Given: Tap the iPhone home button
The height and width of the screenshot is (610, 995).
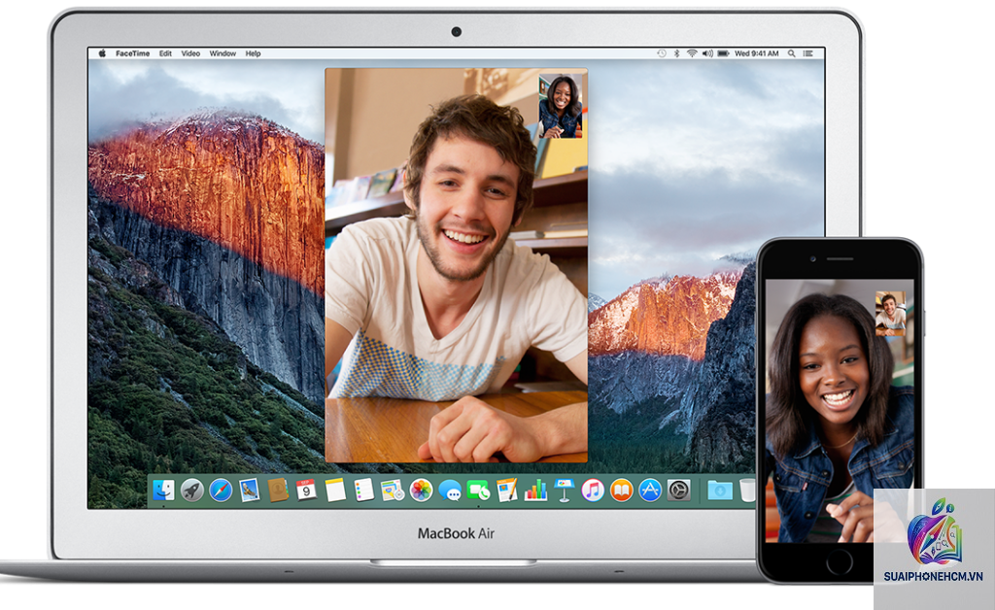Looking at the screenshot, I should [839, 561].
